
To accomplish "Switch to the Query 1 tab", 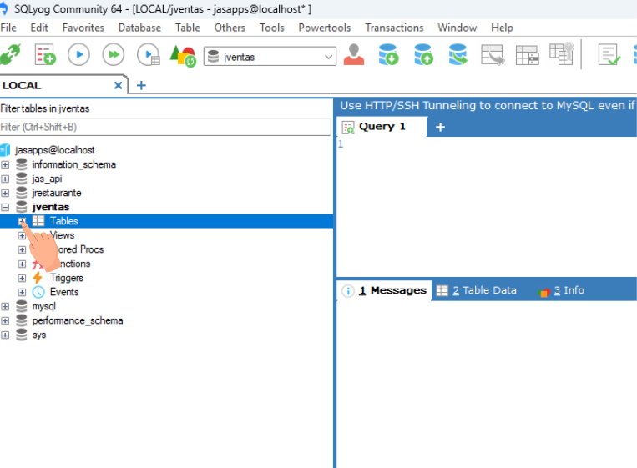I will coord(382,127).
